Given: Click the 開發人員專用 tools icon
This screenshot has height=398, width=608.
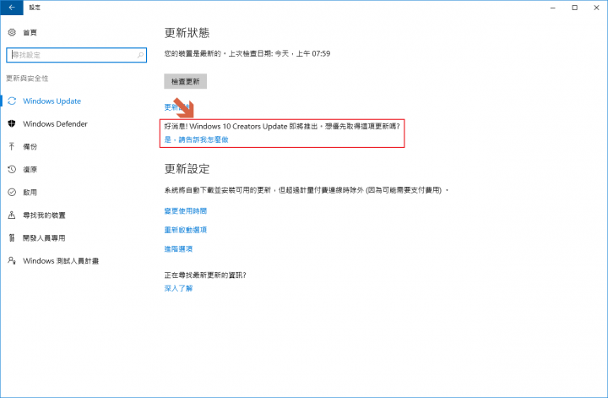Looking at the screenshot, I should pos(12,237).
